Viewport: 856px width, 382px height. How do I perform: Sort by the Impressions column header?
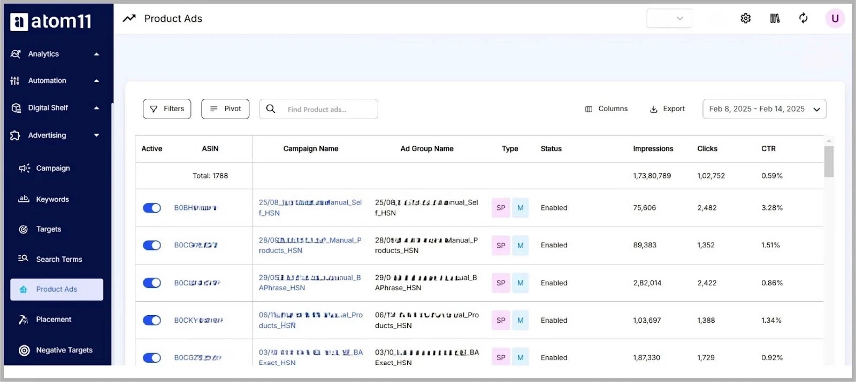[653, 149]
